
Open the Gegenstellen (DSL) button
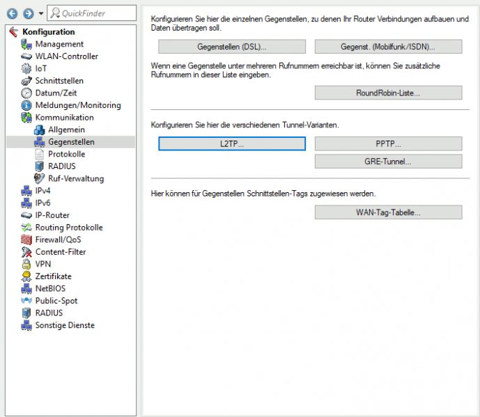(x=232, y=47)
